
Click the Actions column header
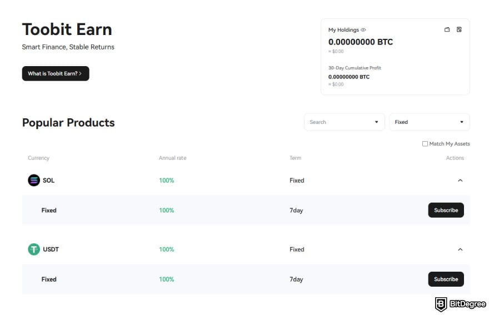pyautogui.click(x=455, y=158)
